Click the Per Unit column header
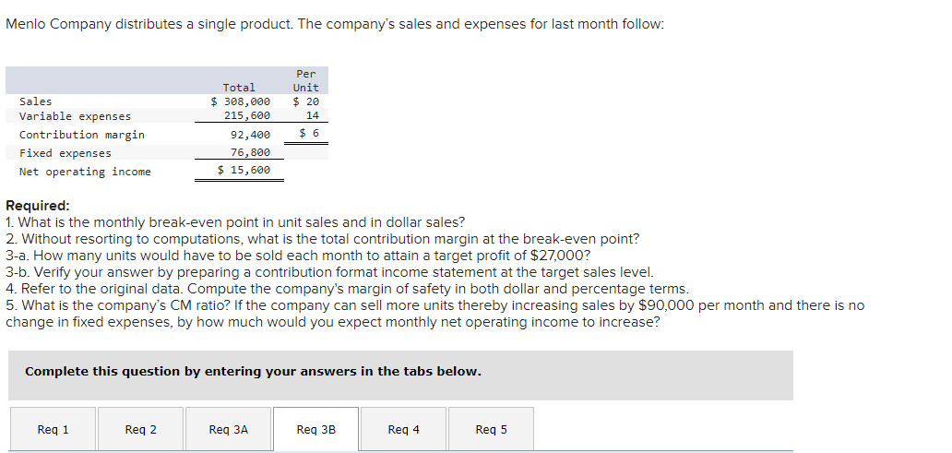The width and height of the screenshot is (952, 453). pyautogui.click(x=306, y=80)
